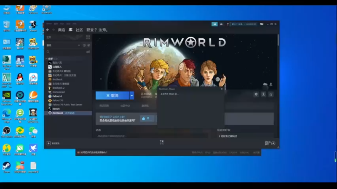
Task: Close the RimWorld - Steam sync dialog
Action: [222, 89]
